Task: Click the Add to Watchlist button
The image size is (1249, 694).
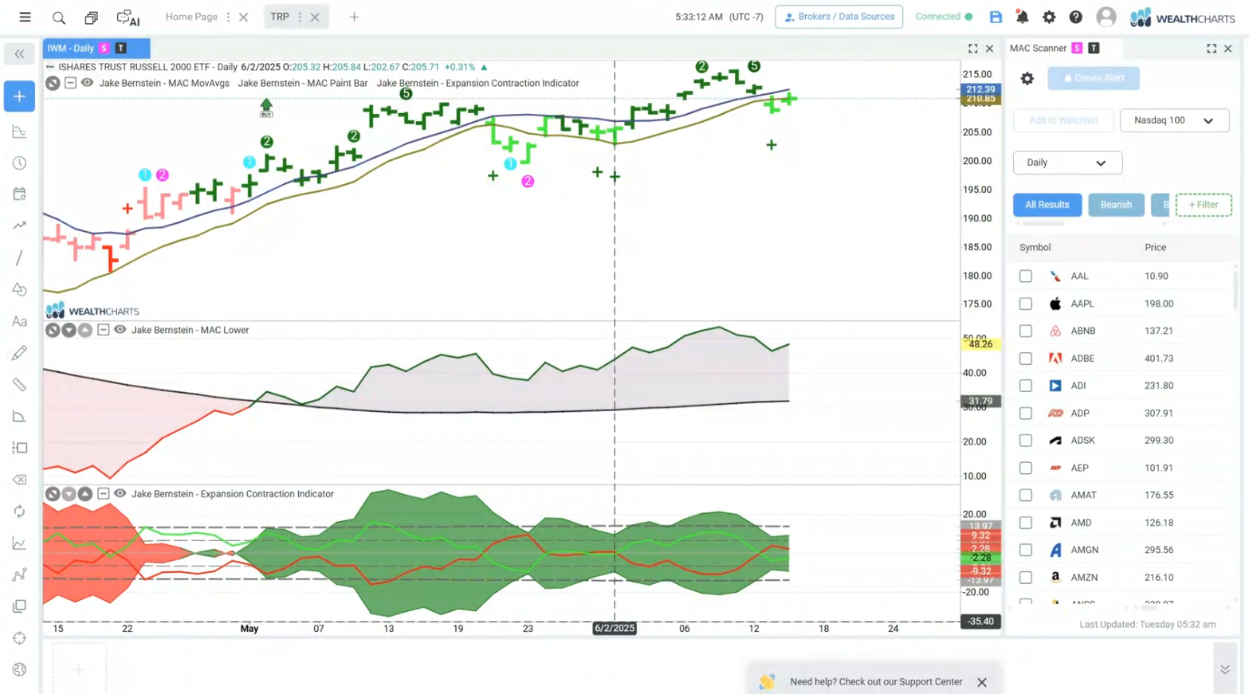Action: (x=1062, y=120)
